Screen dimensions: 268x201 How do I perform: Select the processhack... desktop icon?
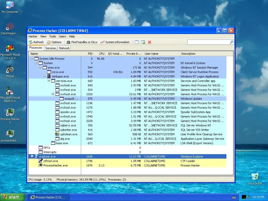click(10, 136)
